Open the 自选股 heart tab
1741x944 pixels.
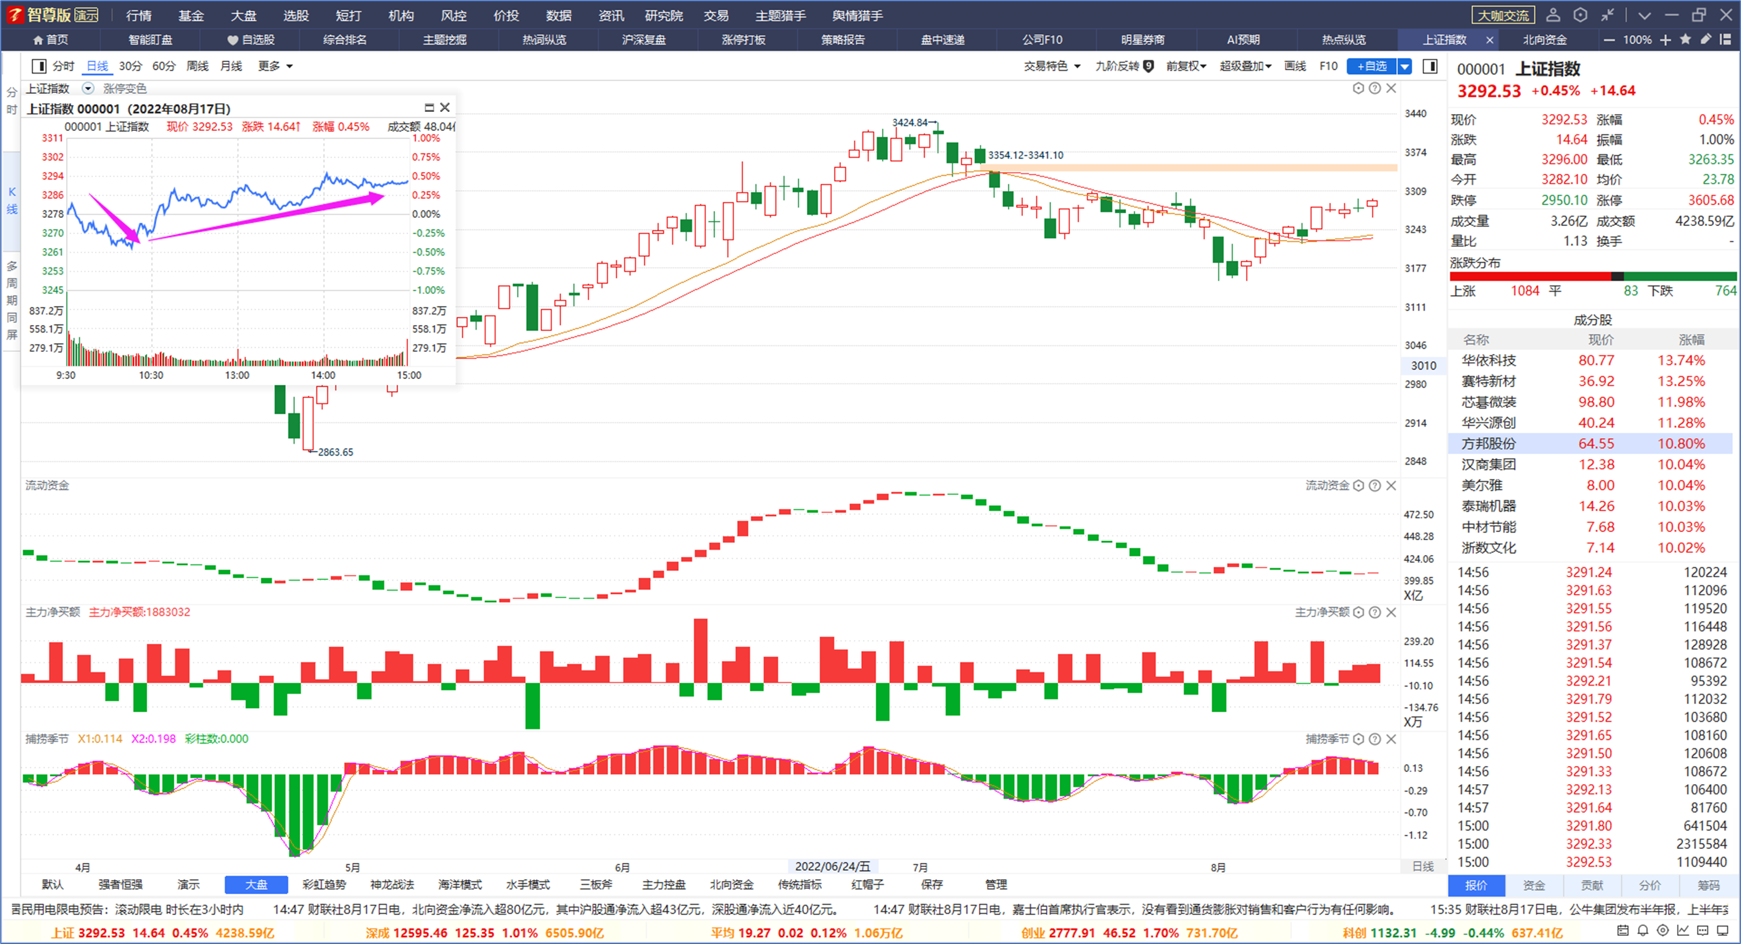pos(251,40)
